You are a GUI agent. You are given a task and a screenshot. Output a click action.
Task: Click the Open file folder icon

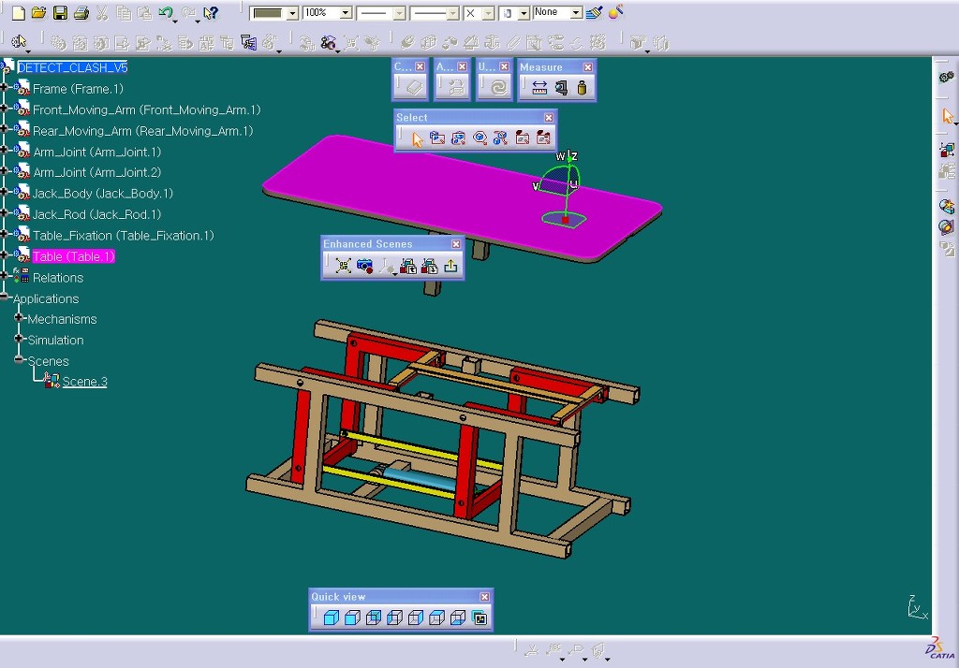(38, 13)
